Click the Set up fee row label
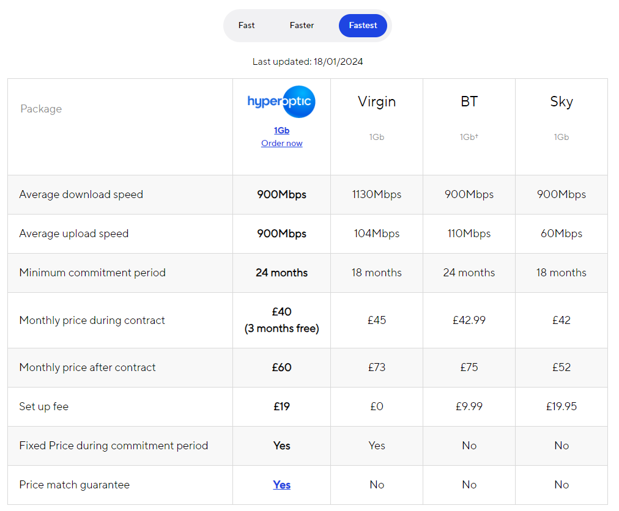Viewport: 619px width, 511px height. pos(44,406)
